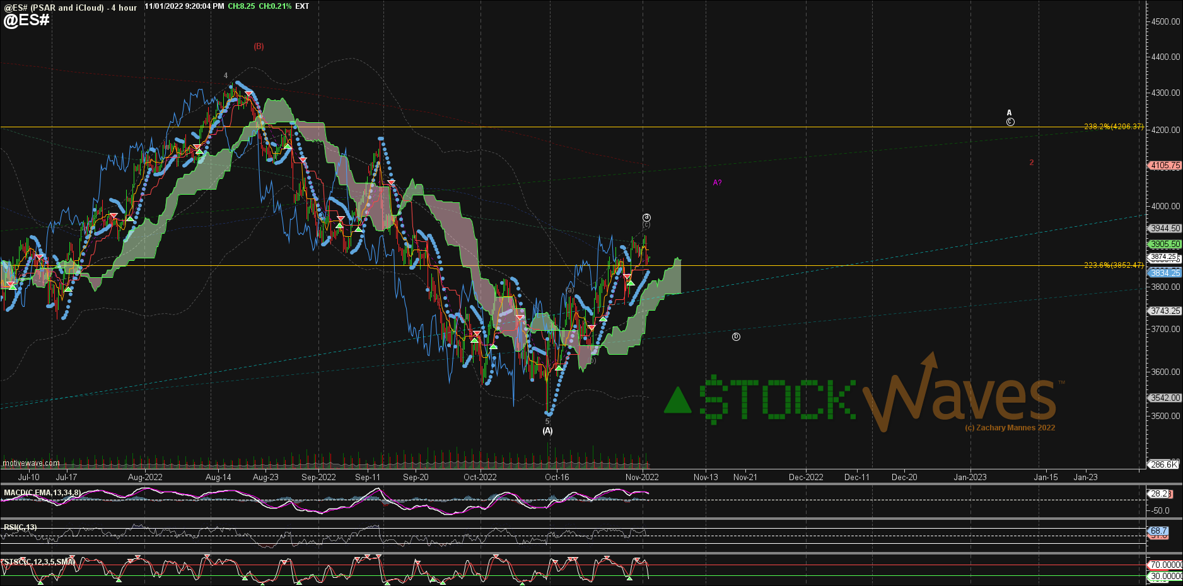Click the green 3905.50 price tag
This screenshot has height=586, width=1183.
[x=1164, y=244]
